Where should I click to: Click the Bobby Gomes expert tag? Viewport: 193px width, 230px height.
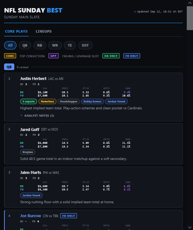tap(92, 101)
